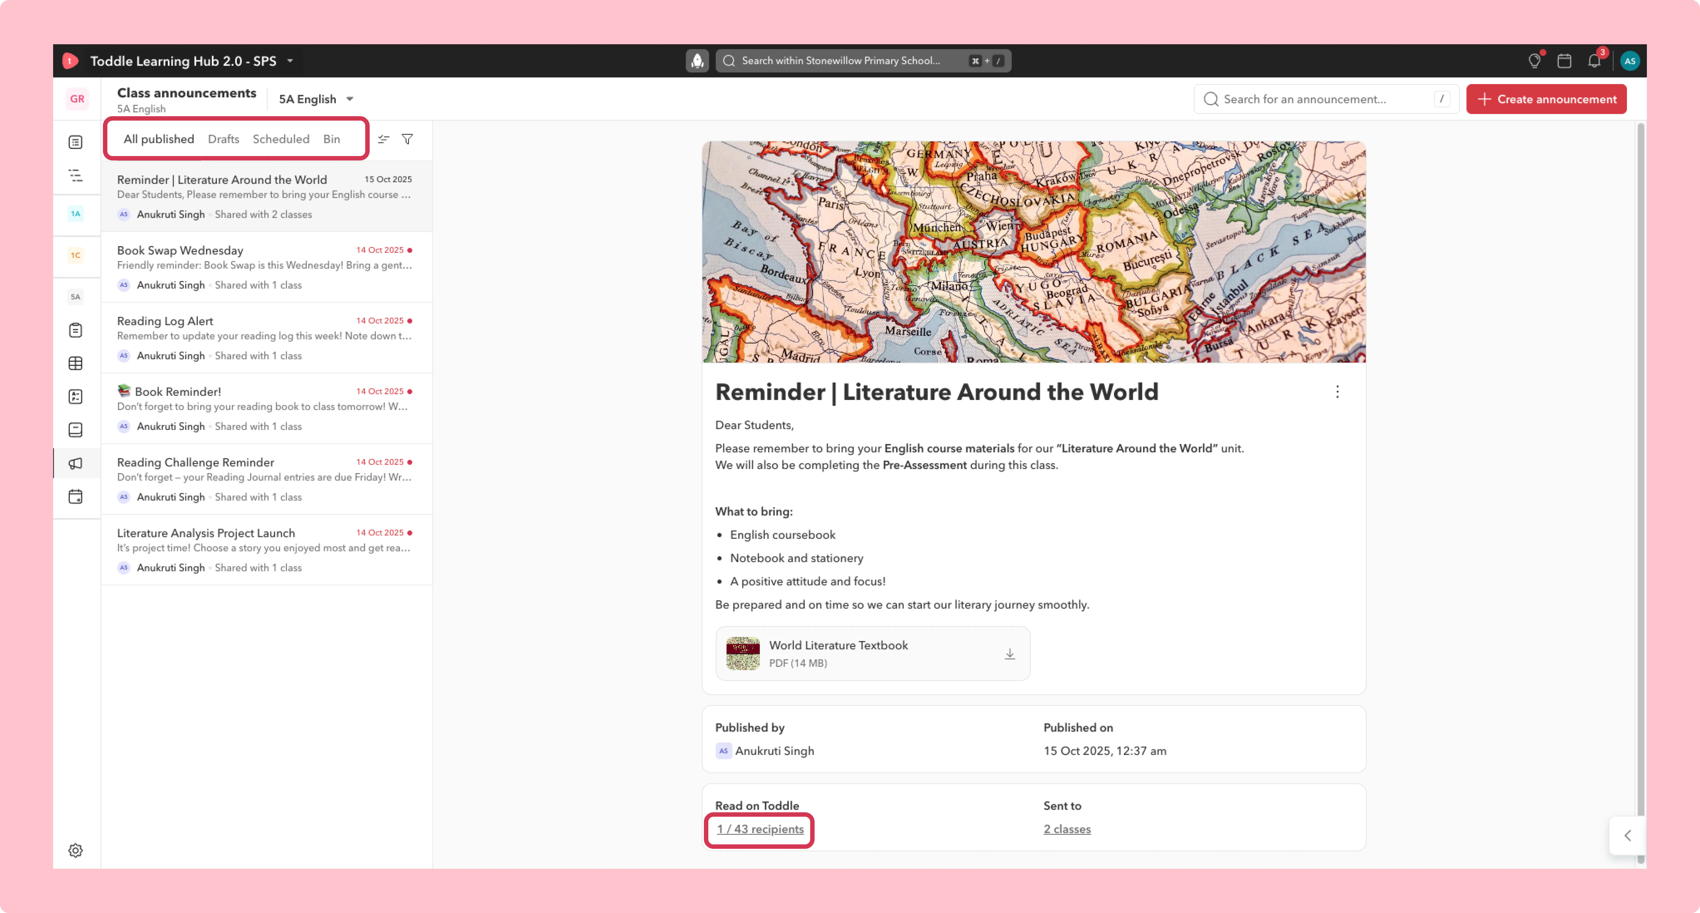This screenshot has width=1700, height=913.
Task: Focus the Search for an announcement field
Action: point(1326,99)
